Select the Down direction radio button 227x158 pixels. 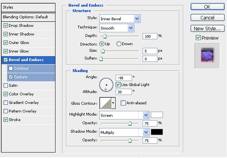(119, 44)
